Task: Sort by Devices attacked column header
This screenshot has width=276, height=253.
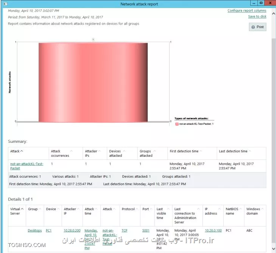Action: 122,153
